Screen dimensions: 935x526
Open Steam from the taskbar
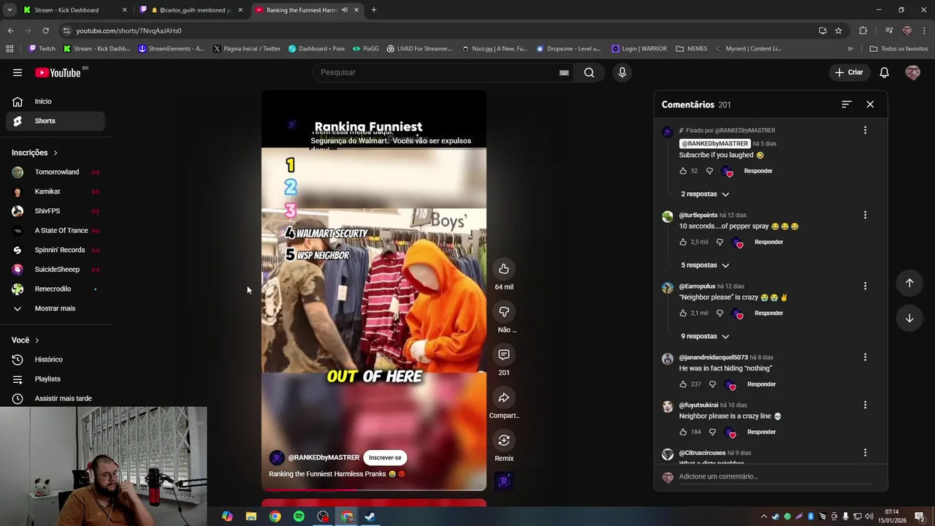[370, 517]
